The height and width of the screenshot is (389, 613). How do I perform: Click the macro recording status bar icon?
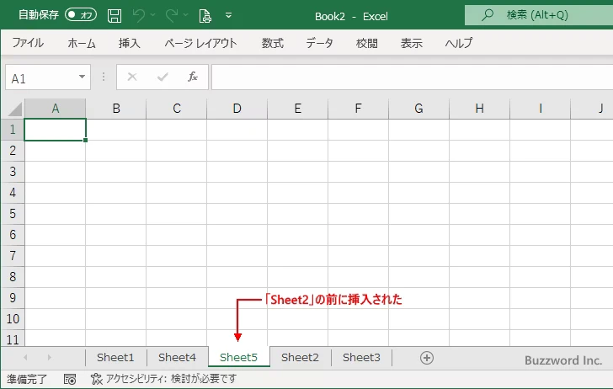pos(70,380)
